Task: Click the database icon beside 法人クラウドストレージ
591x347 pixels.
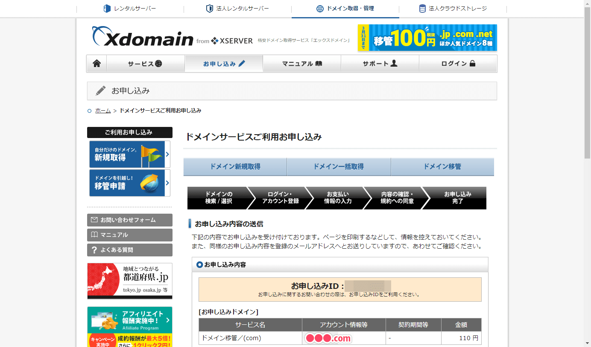Action: click(x=422, y=9)
